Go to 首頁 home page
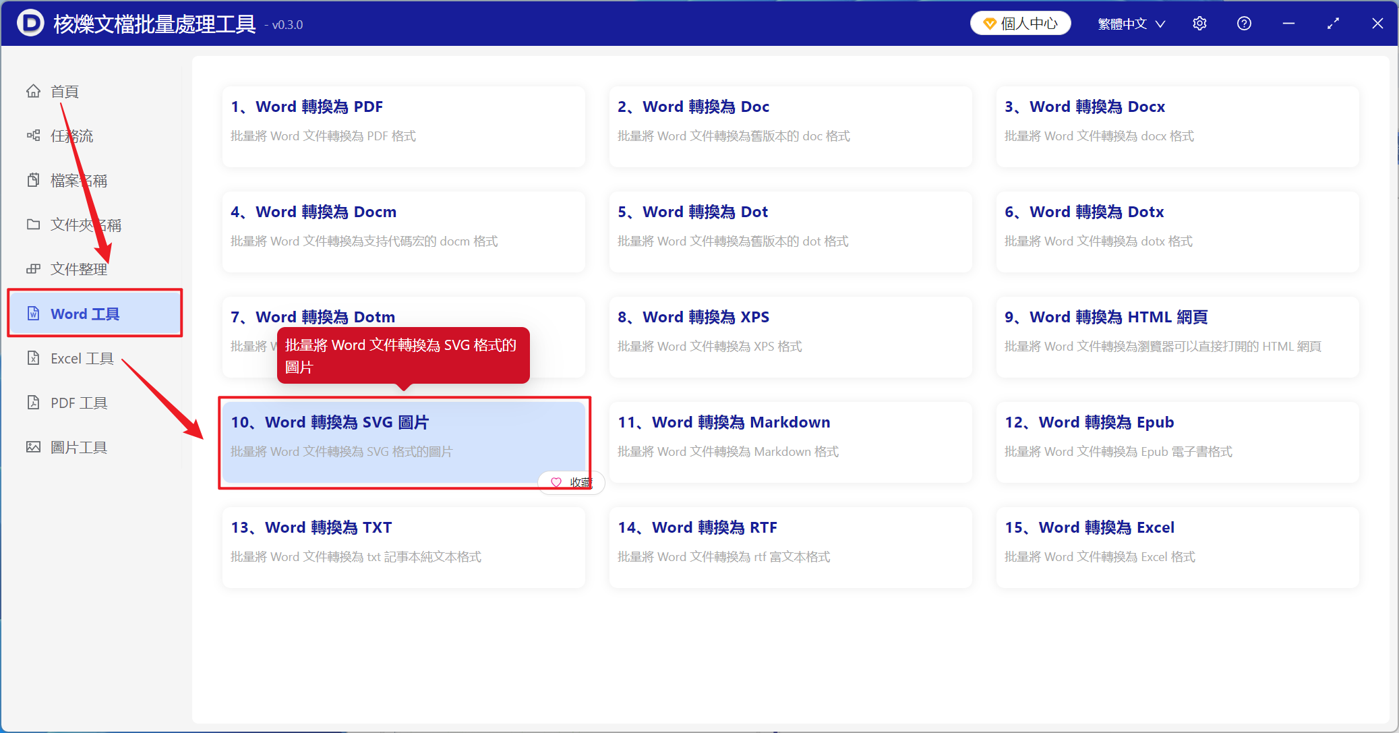1399x733 pixels. pos(65,91)
